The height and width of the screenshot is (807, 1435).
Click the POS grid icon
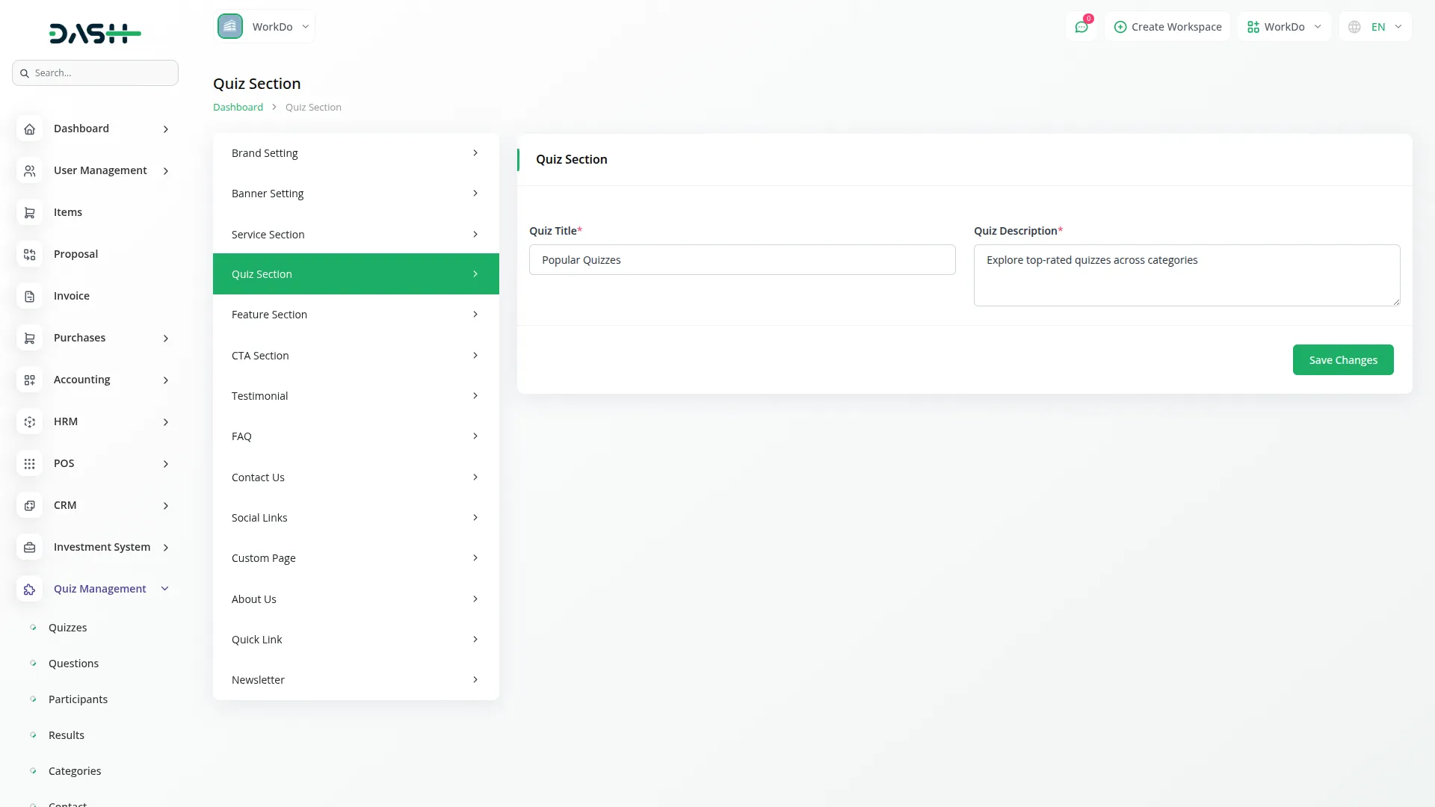[x=29, y=464]
